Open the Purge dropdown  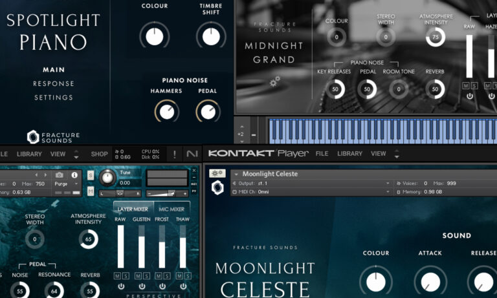[67, 184]
